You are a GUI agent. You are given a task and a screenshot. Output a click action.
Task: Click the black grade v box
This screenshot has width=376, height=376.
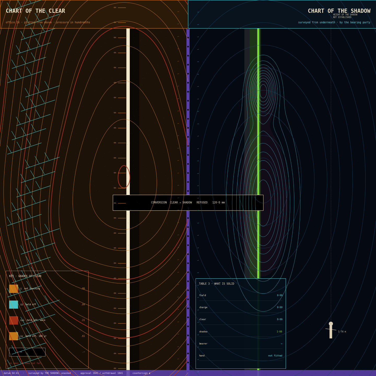point(27,352)
